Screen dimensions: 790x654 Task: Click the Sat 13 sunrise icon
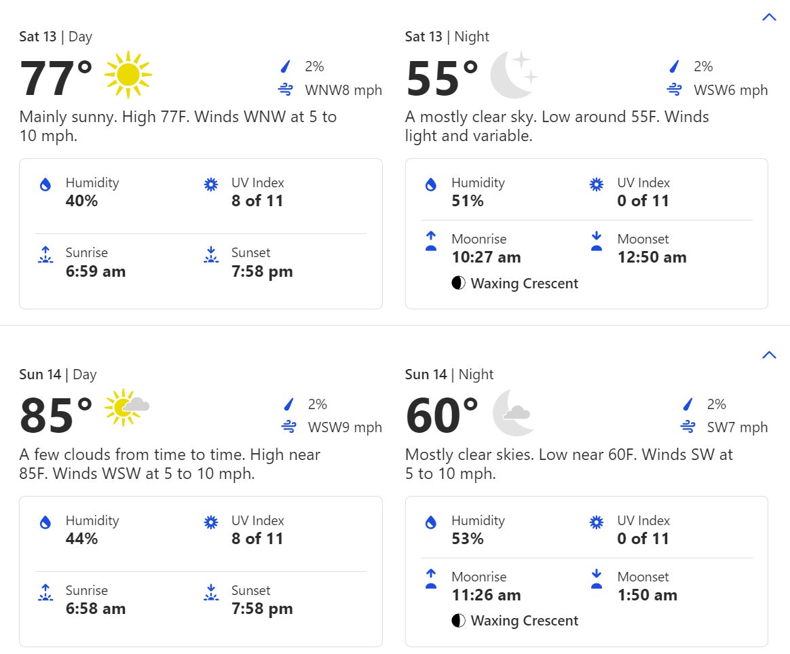click(x=45, y=255)
